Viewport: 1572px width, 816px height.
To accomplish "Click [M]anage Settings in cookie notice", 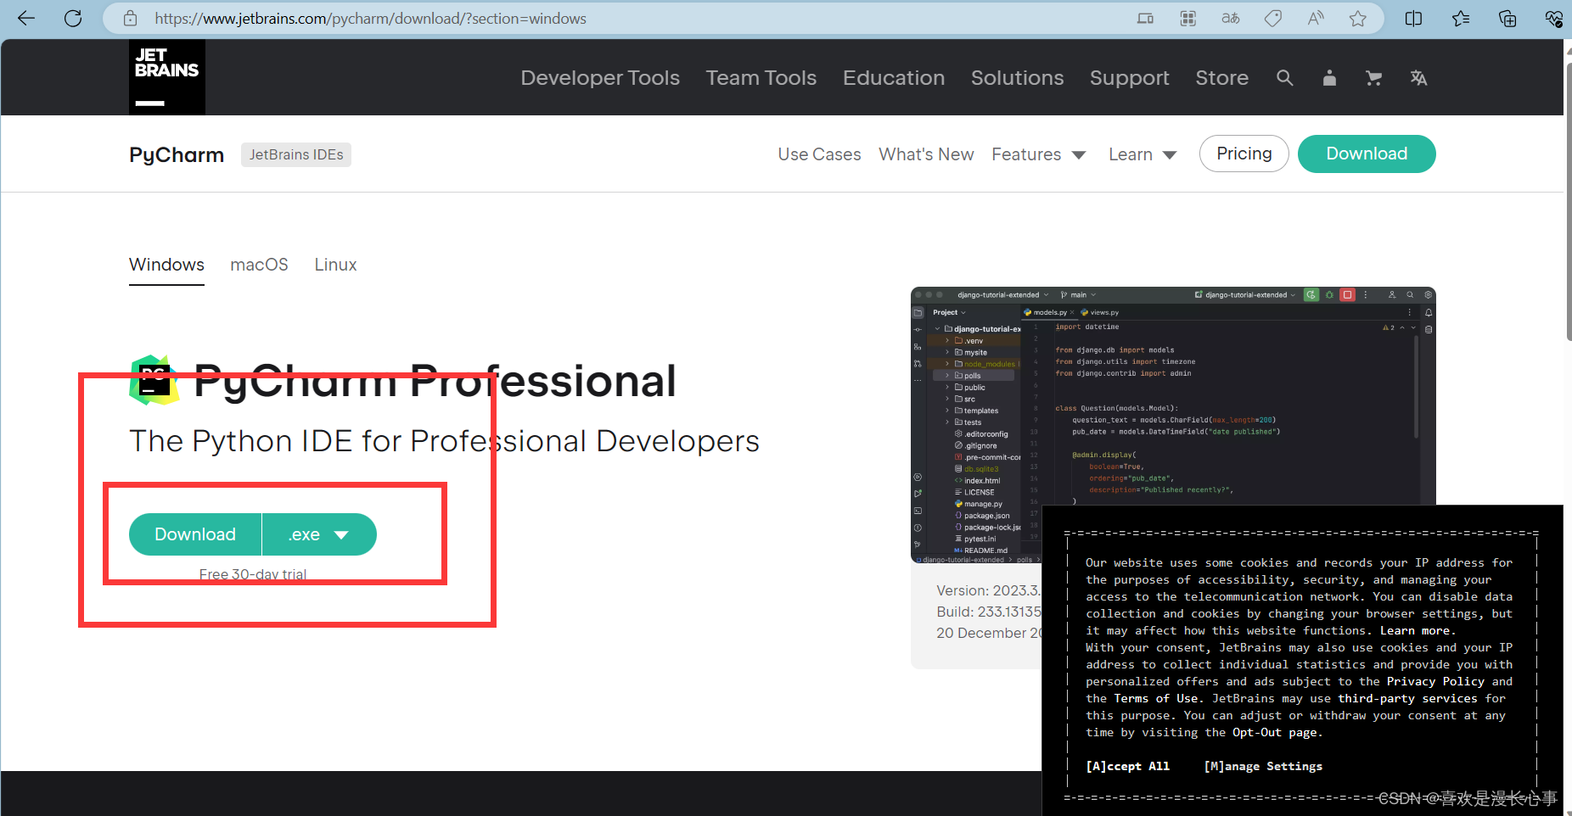I will [1263, 766].
